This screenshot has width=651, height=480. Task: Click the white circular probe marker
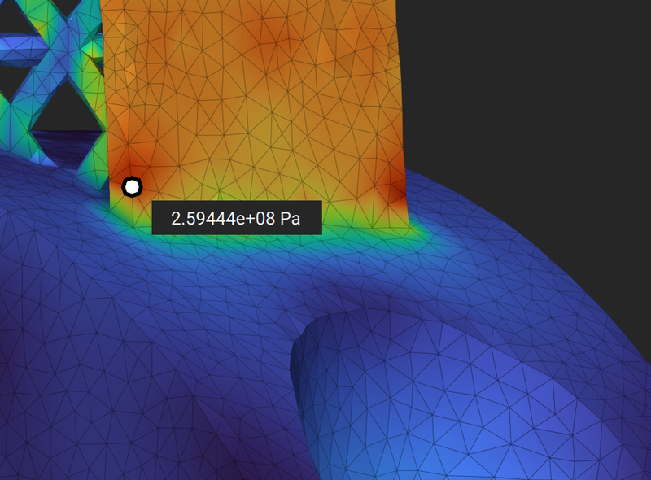tap(131, 187)
